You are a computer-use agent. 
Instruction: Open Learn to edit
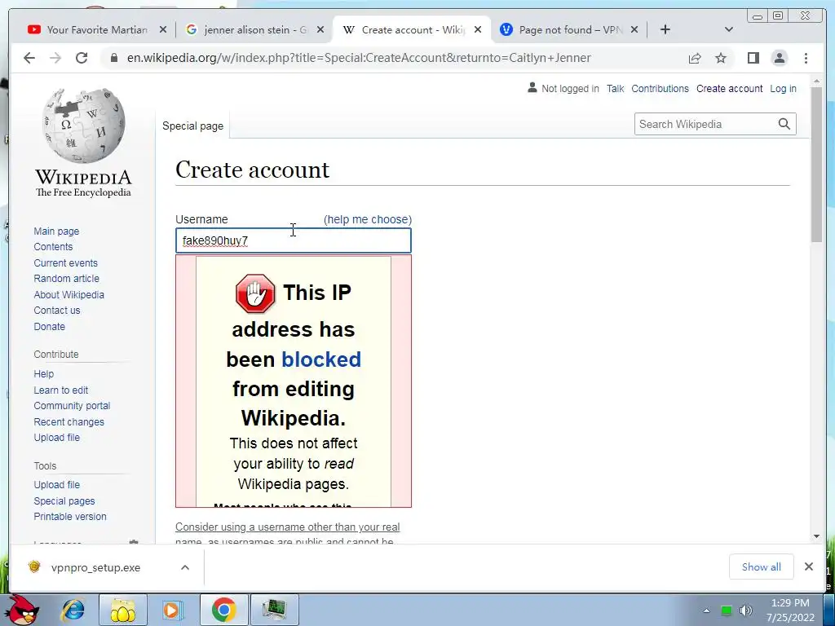(x=60, y=390)
